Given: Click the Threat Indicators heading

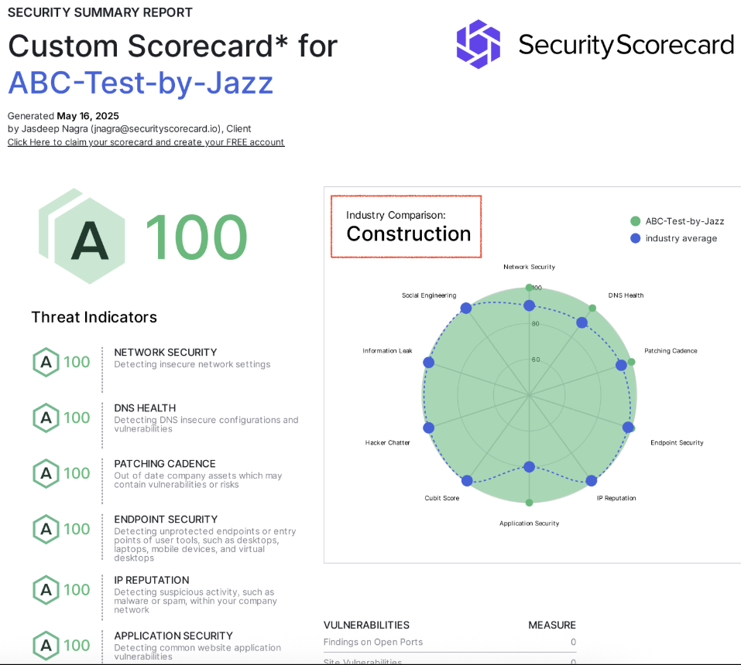Looking at the screenshot, I should coord(94,317).
